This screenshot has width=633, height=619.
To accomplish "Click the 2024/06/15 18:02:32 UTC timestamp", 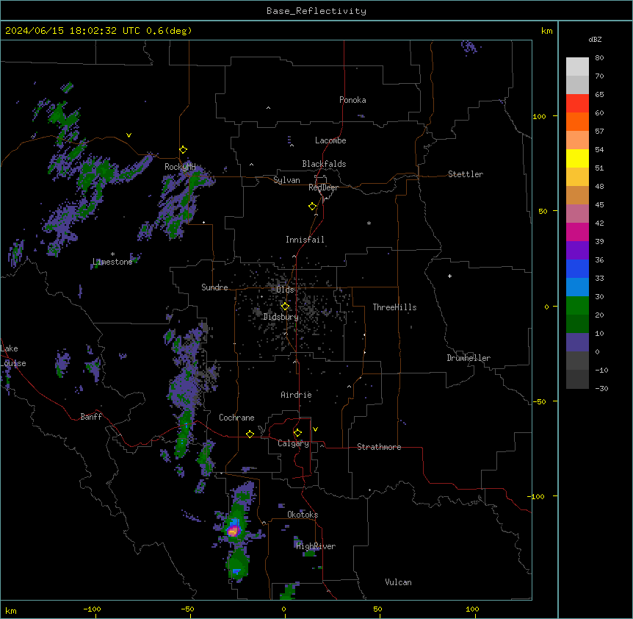I will [x=73, y=31].
